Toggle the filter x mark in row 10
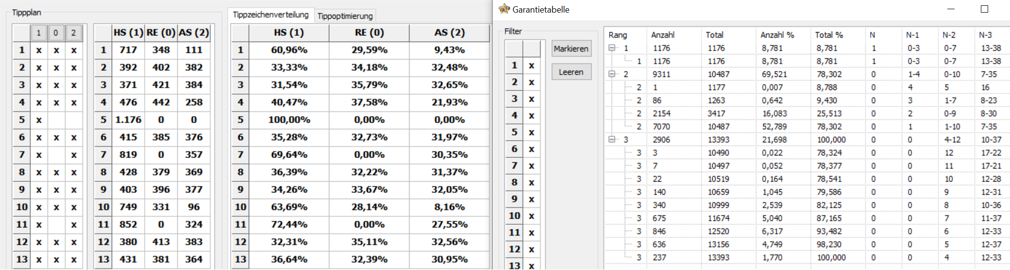The height and width of the screenshot is (270, 1010). (531, 216)
